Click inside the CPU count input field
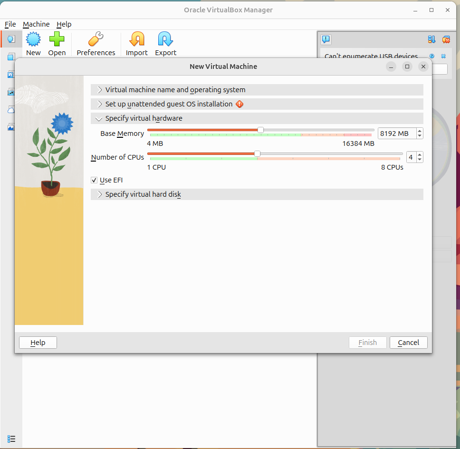 click(412, 157)
